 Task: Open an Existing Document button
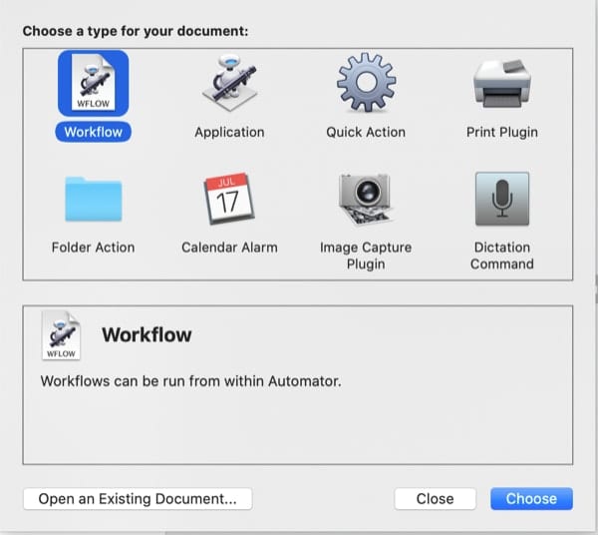(x=138, y=498)
